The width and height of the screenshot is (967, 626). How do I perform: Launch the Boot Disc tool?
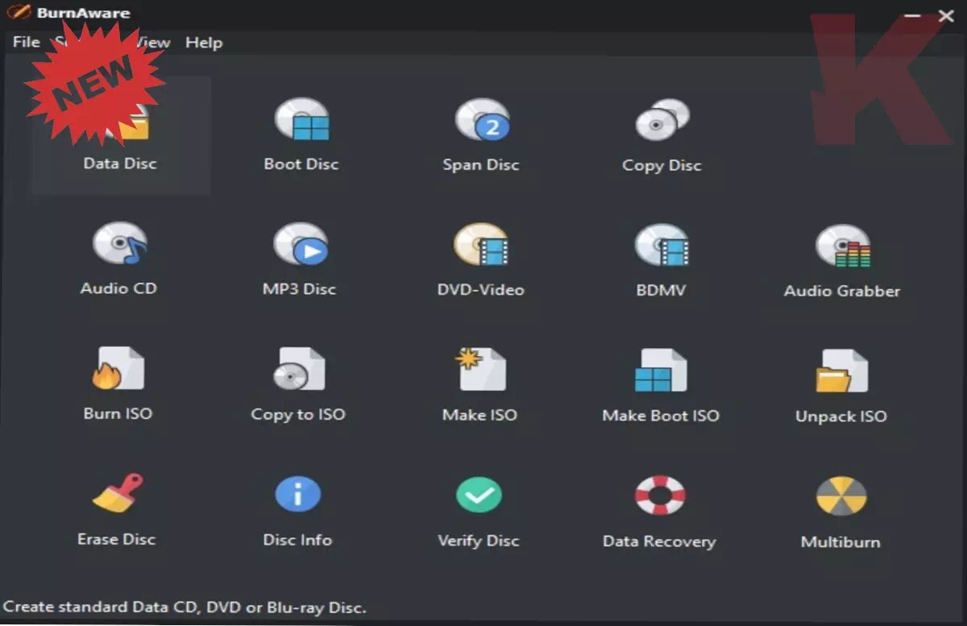pyautogui.click(x=301, y=135)
